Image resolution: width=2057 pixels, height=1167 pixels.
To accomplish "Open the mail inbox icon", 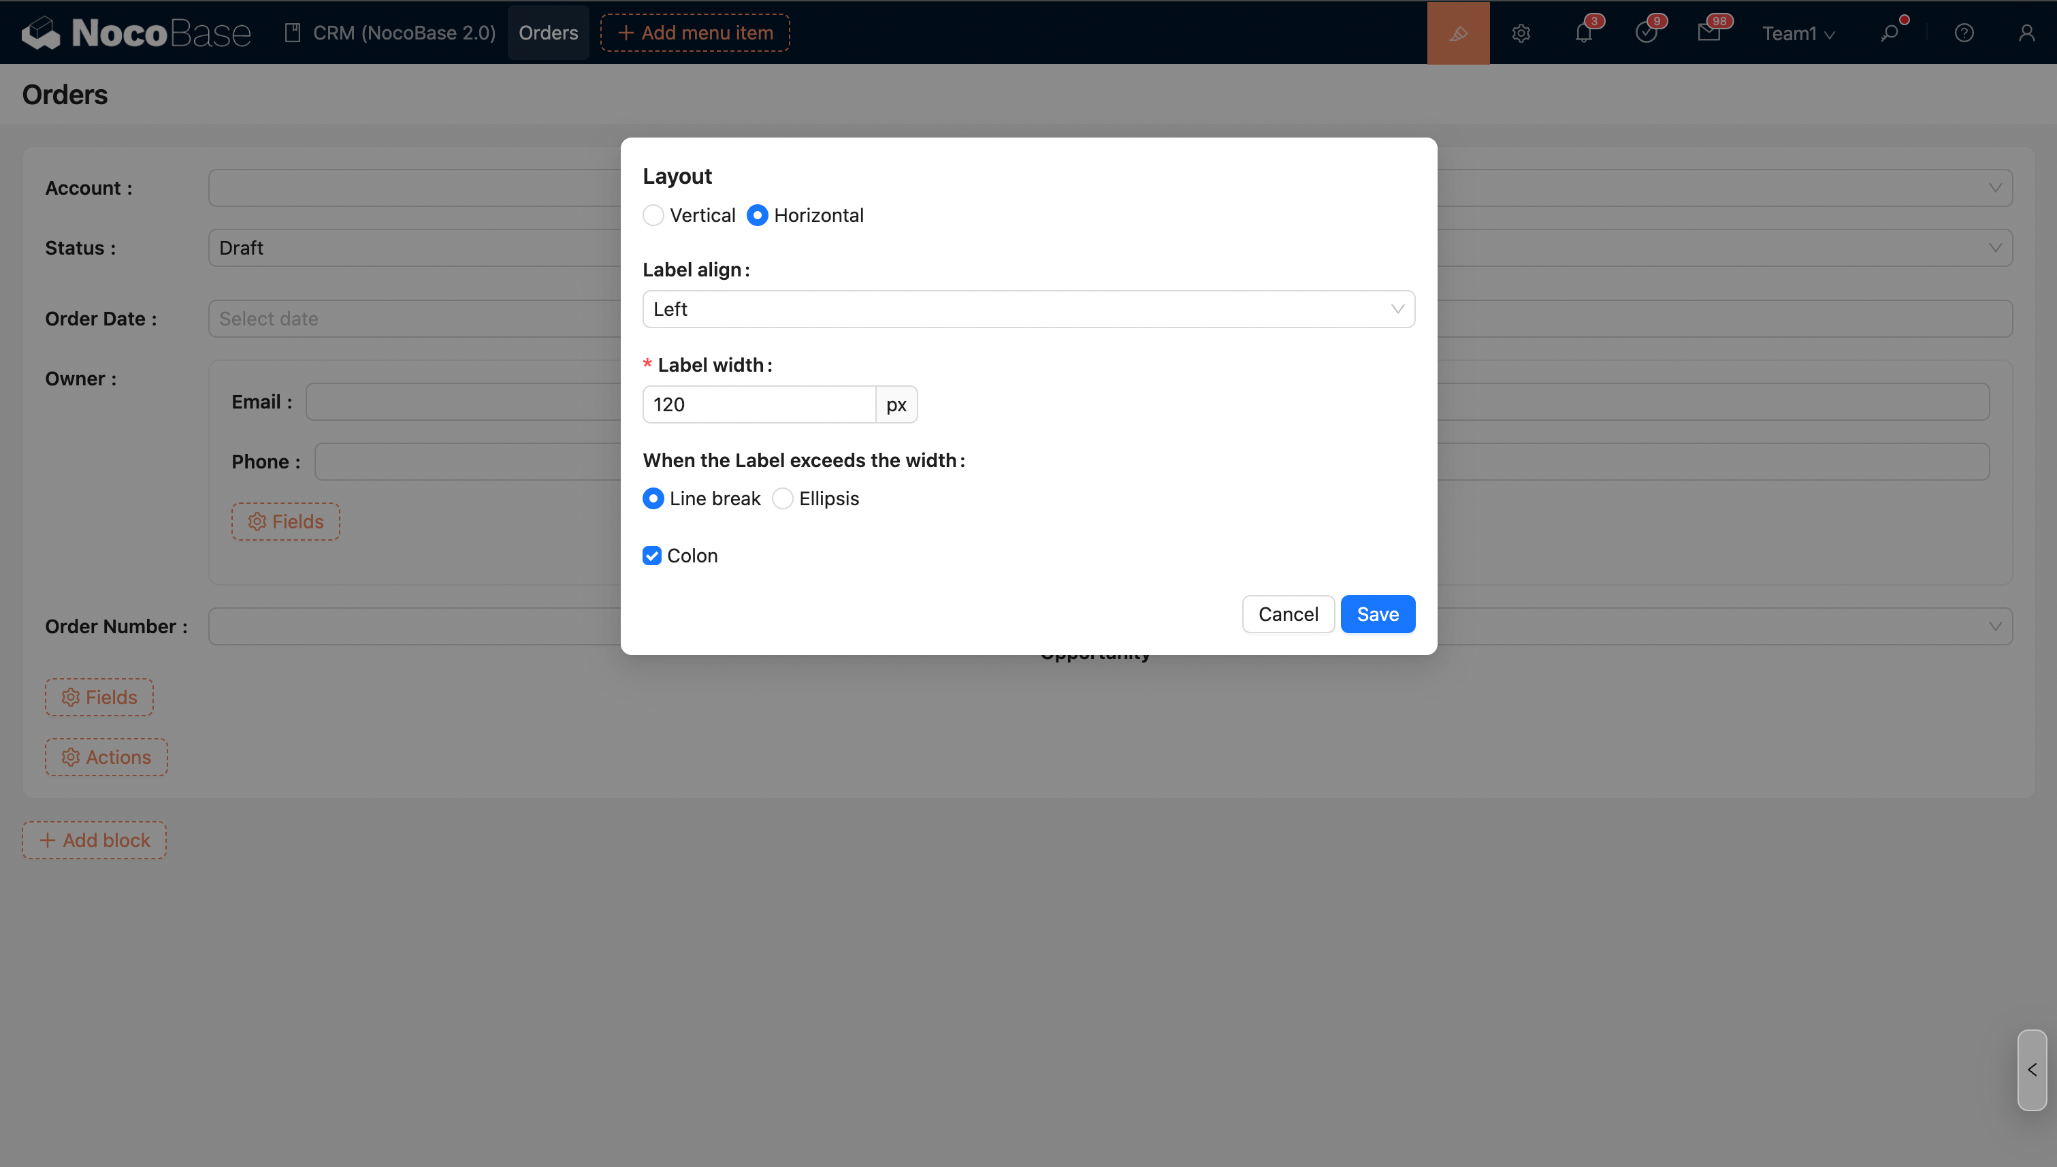I will point(1708,33).
